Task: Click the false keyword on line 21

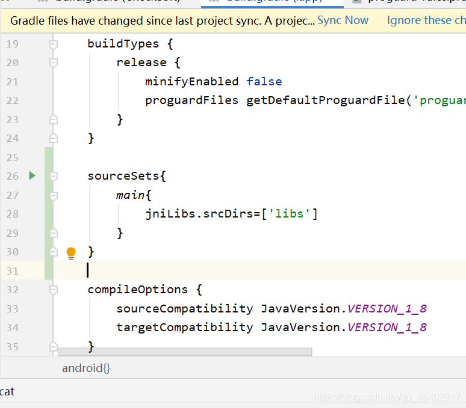Action: coord(264,82)
